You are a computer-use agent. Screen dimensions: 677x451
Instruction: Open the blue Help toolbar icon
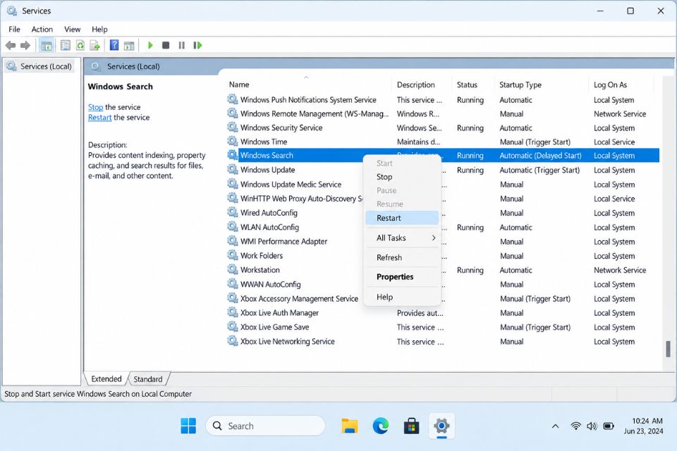(x=114, y=45)
